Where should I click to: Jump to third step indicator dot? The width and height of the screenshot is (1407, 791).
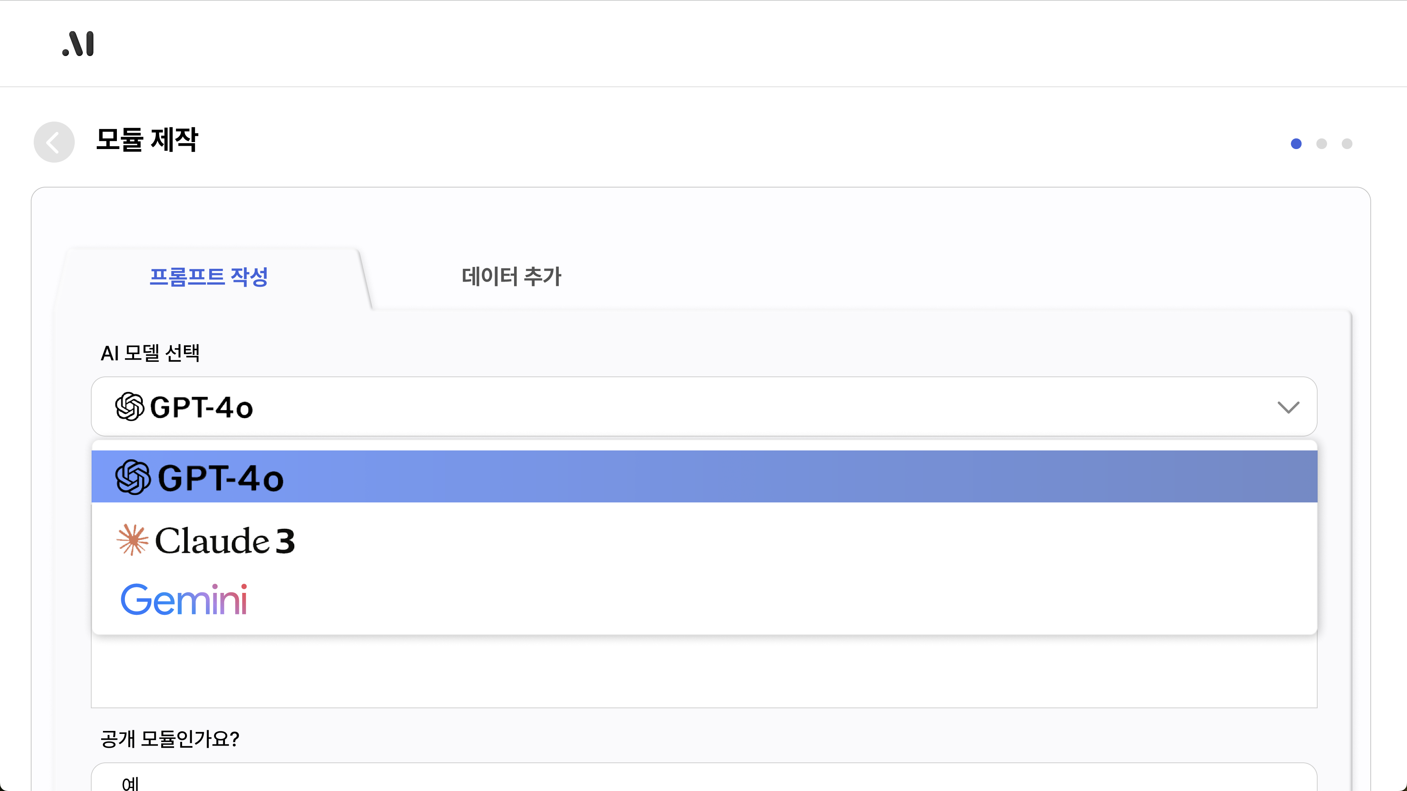tap(1347, 144)
